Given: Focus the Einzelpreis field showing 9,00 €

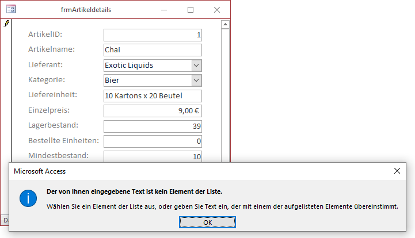Looking at the screenshot, I should (x=153, y=111).
